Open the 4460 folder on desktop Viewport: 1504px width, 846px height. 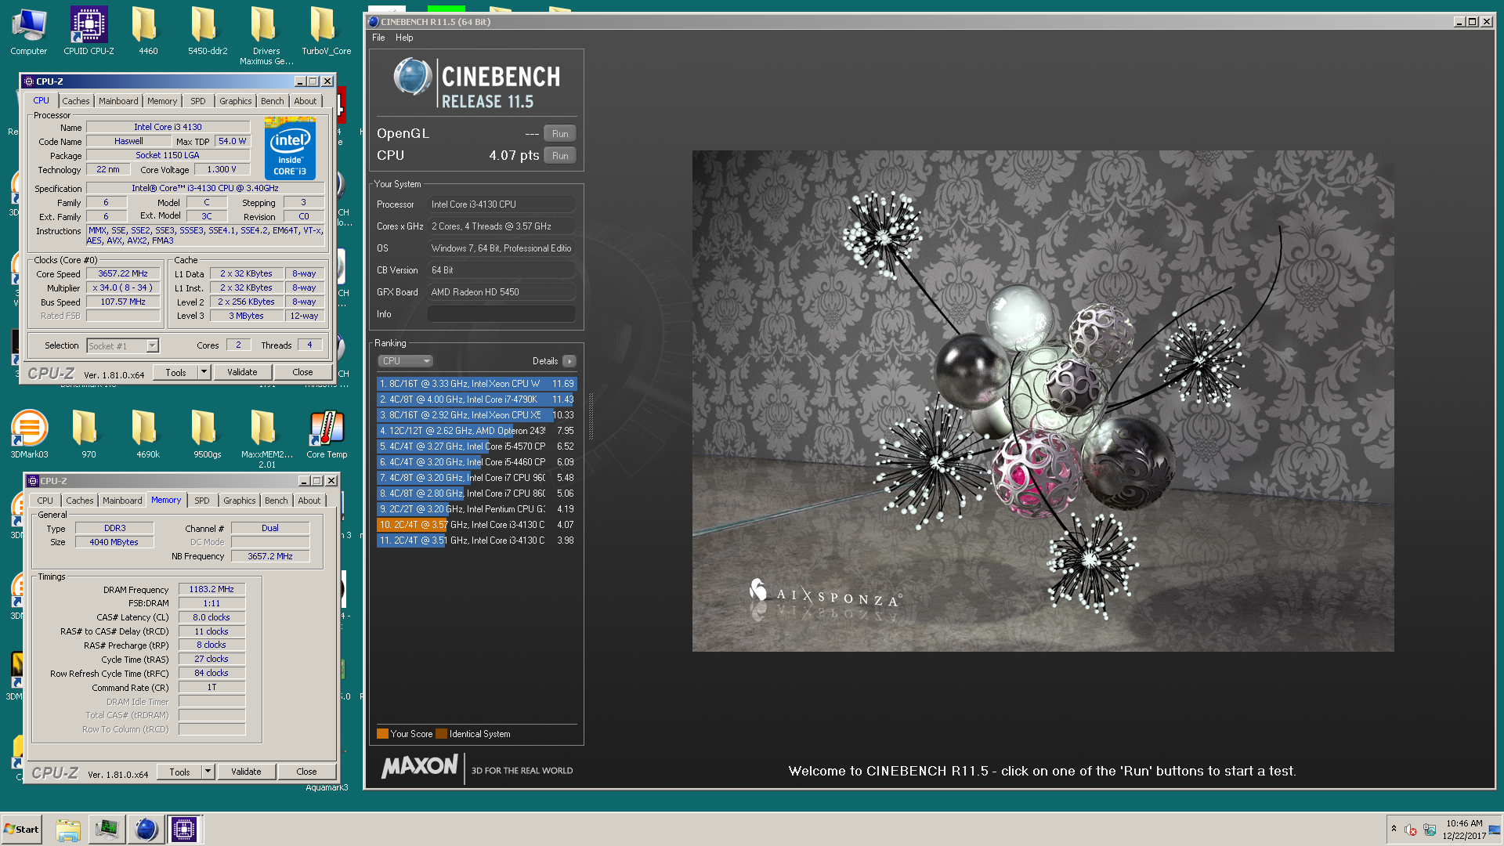(148, 31)
